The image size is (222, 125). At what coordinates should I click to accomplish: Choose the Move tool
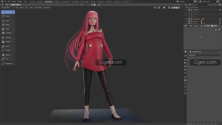coord(8,21)
